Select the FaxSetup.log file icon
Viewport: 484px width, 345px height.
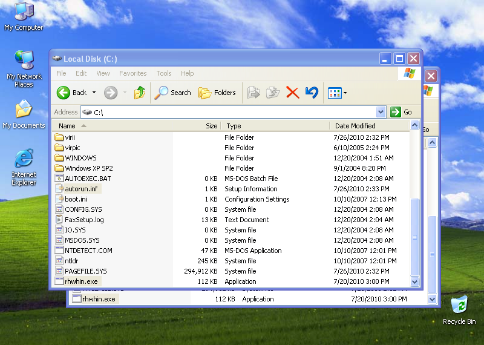click(x=59, y=220)
